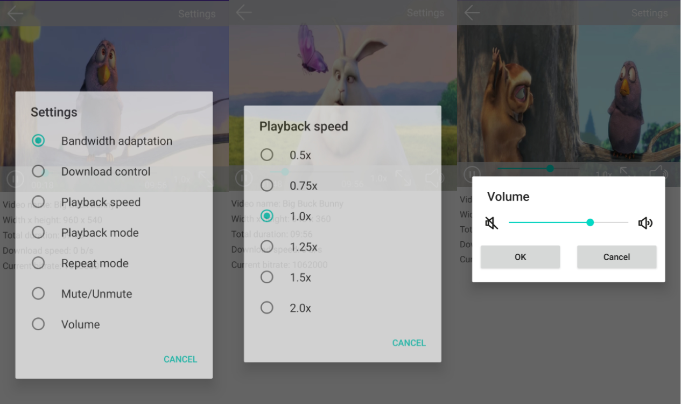Screen dimensions: 681x404
Task: Tap 1.0x speed label in middle player
Action: [x=378, y=178]
